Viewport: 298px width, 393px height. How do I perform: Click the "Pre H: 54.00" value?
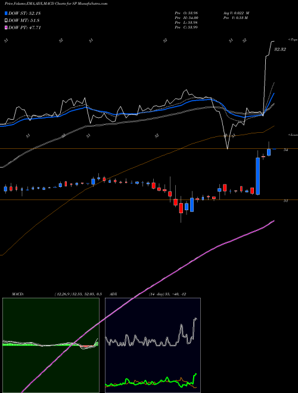[187, 18]
